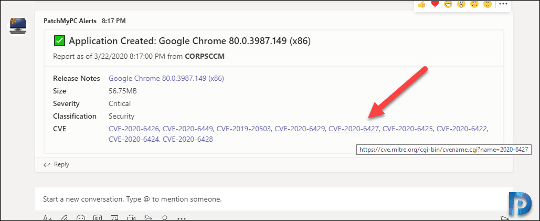Click the PatchMyPC Alerts computer avatar
The height and width of the screenshot is (221, 540).
[17, 26]
